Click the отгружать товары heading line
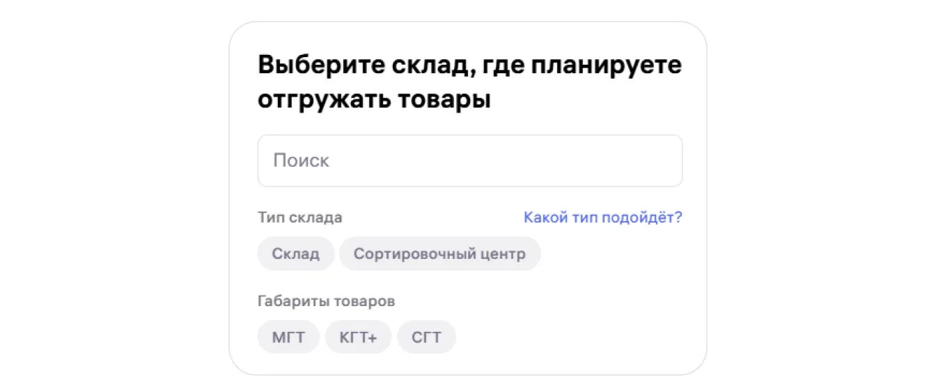 click(x=374, y=99)
